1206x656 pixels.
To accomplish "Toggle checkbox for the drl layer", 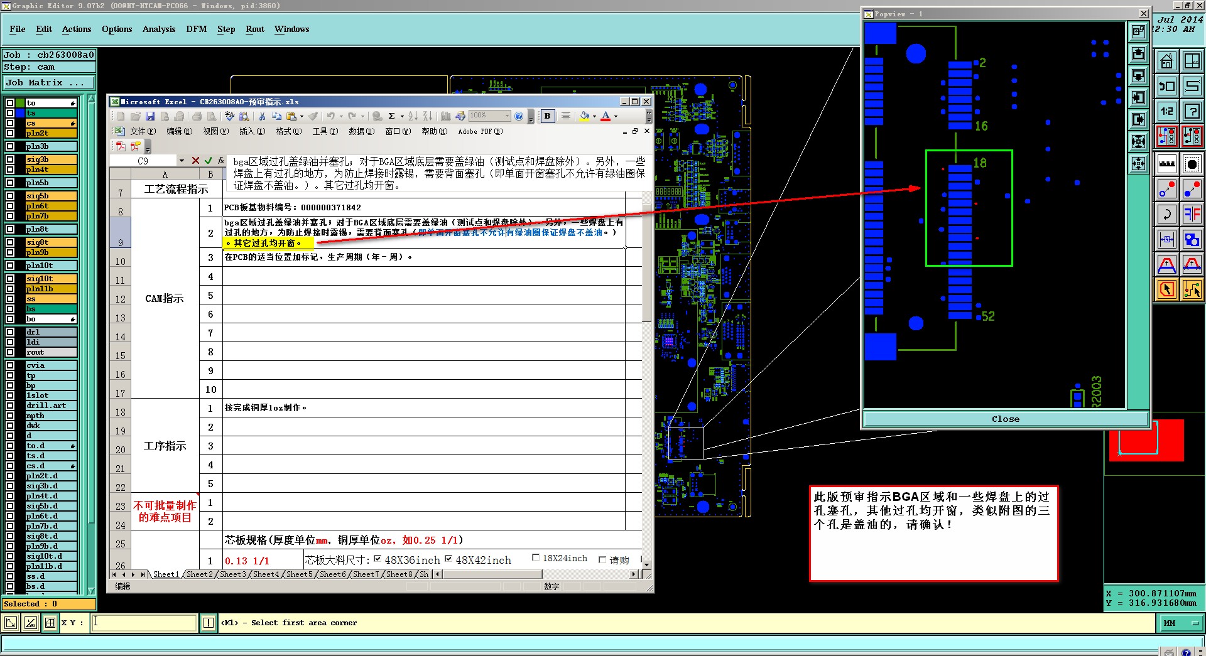I will [x=10, y=332].
